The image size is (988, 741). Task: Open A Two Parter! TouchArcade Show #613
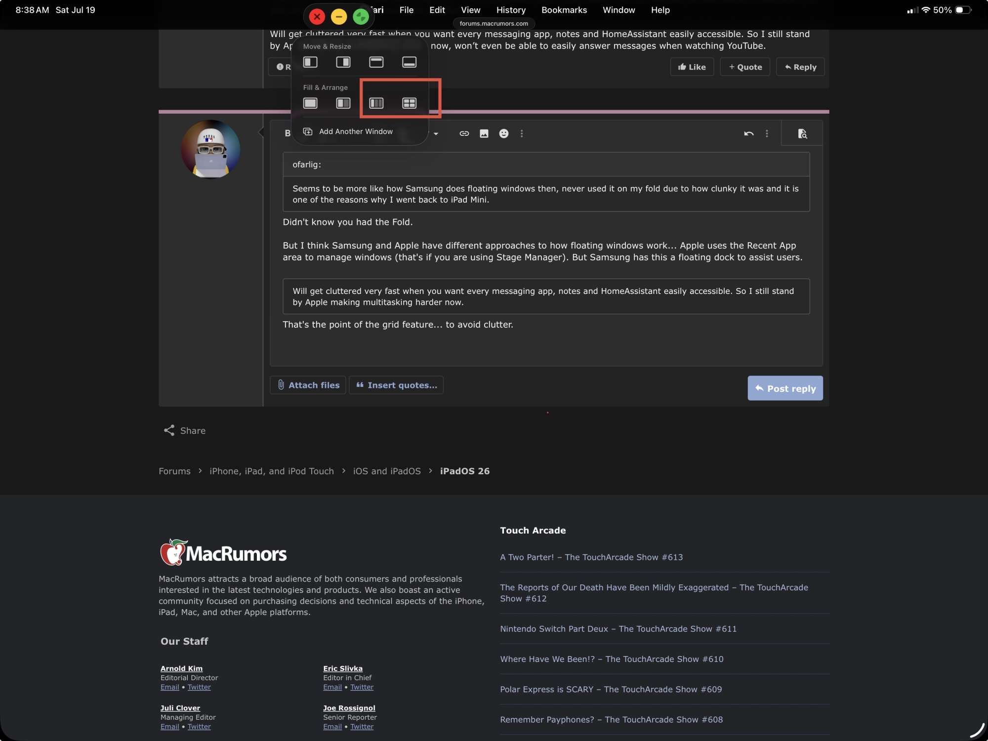591,557
